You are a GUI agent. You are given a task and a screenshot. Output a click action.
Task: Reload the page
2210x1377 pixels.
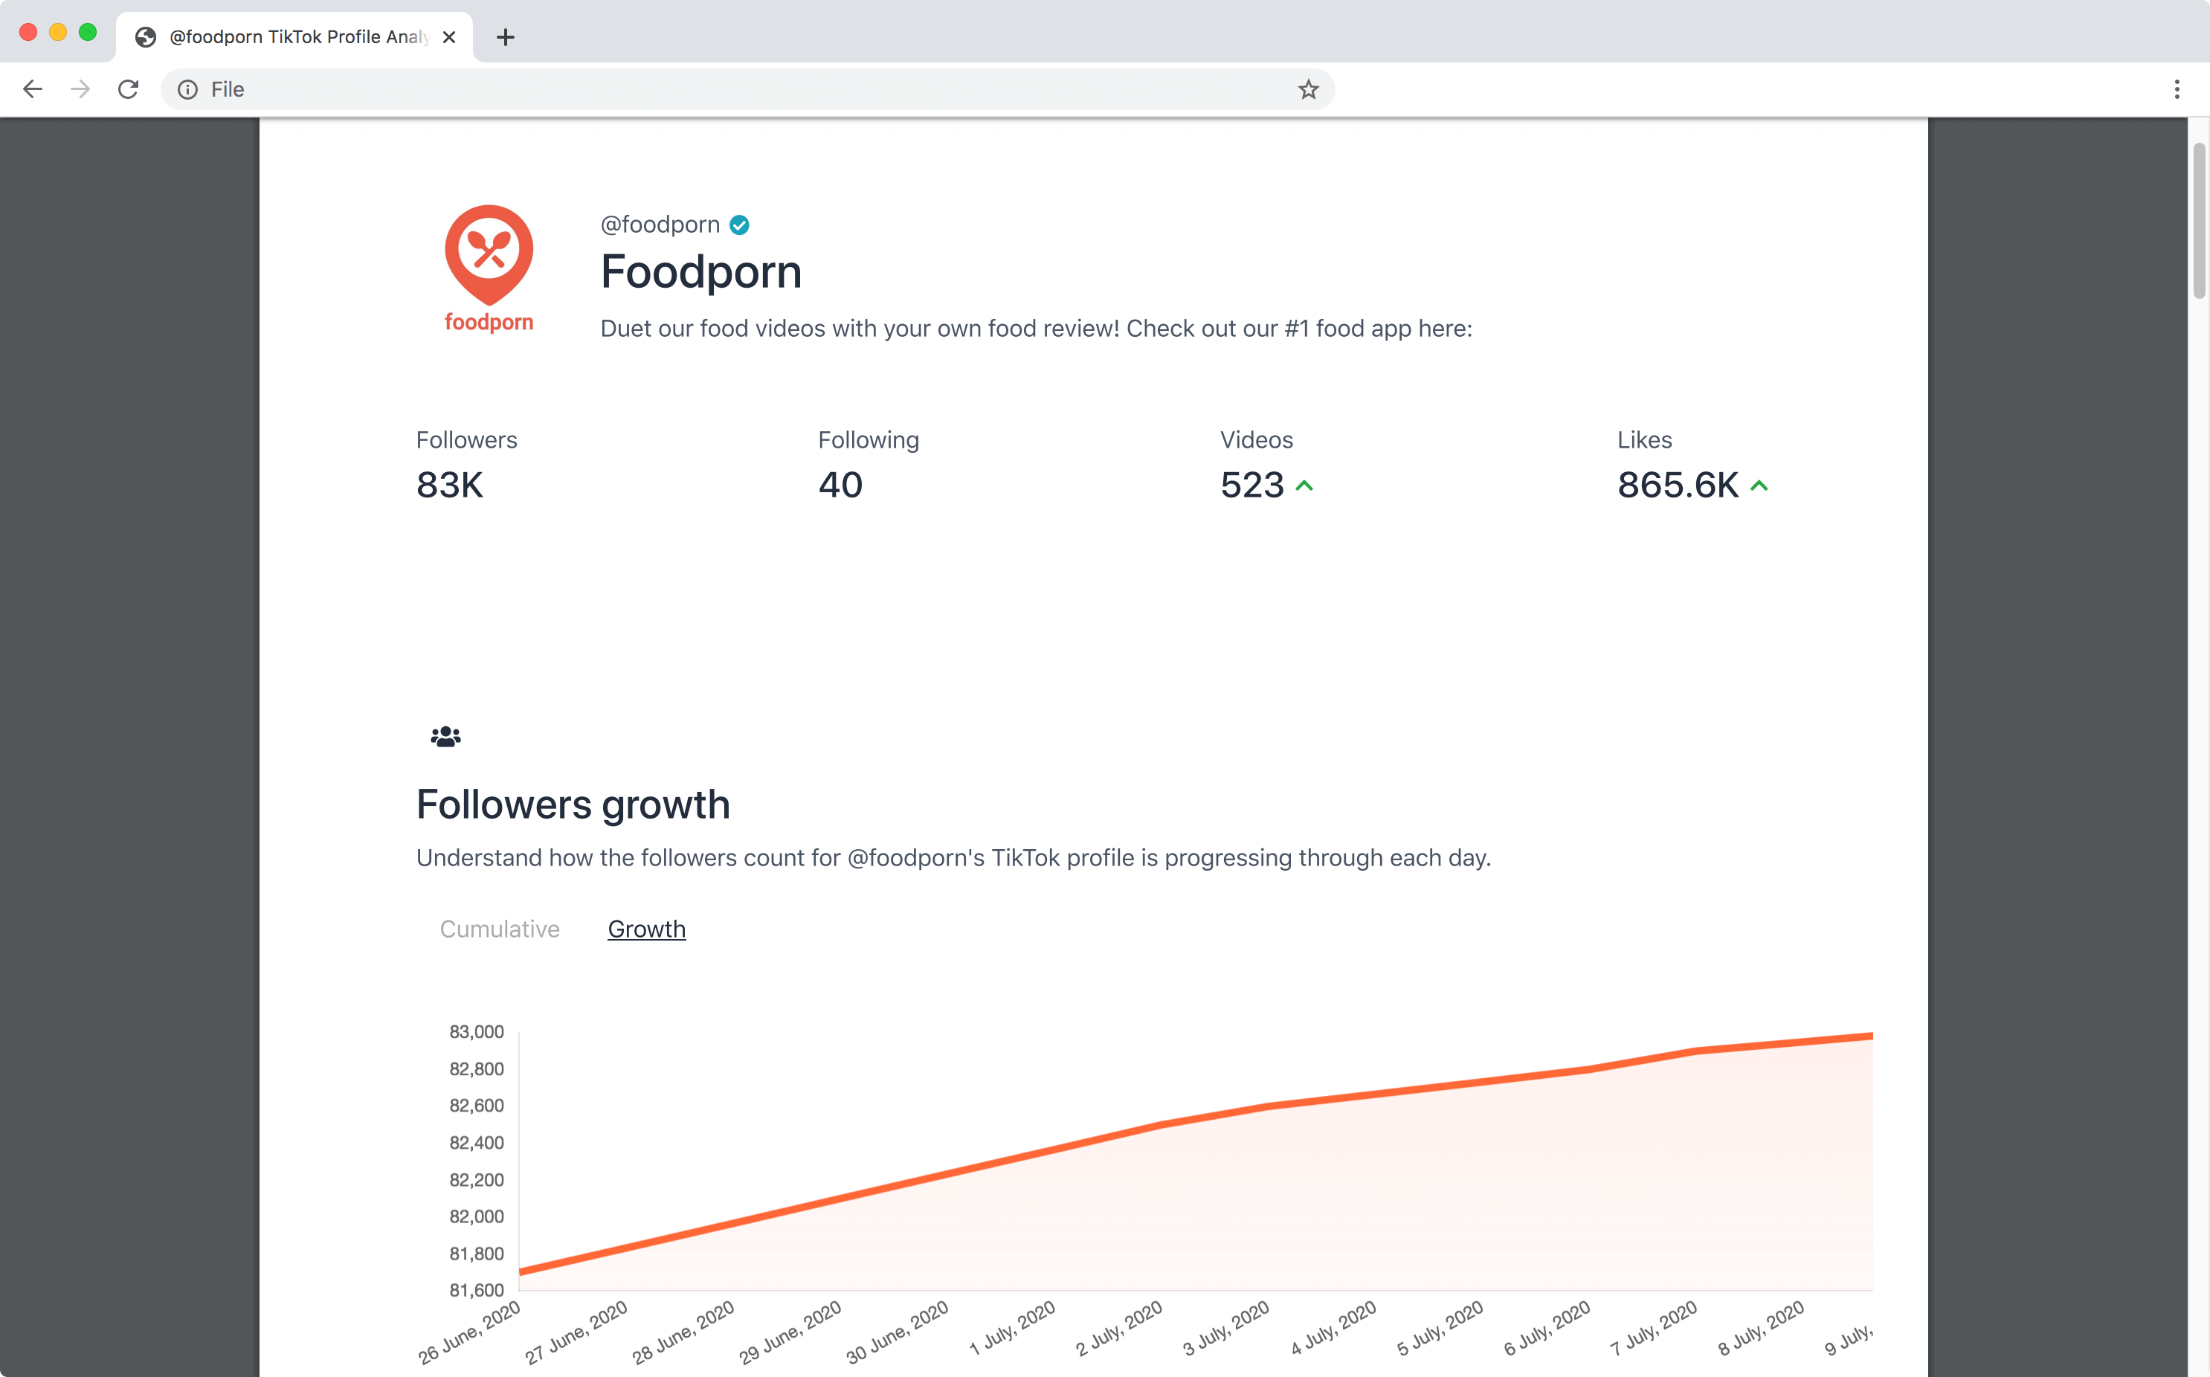(x=129, y=89)
